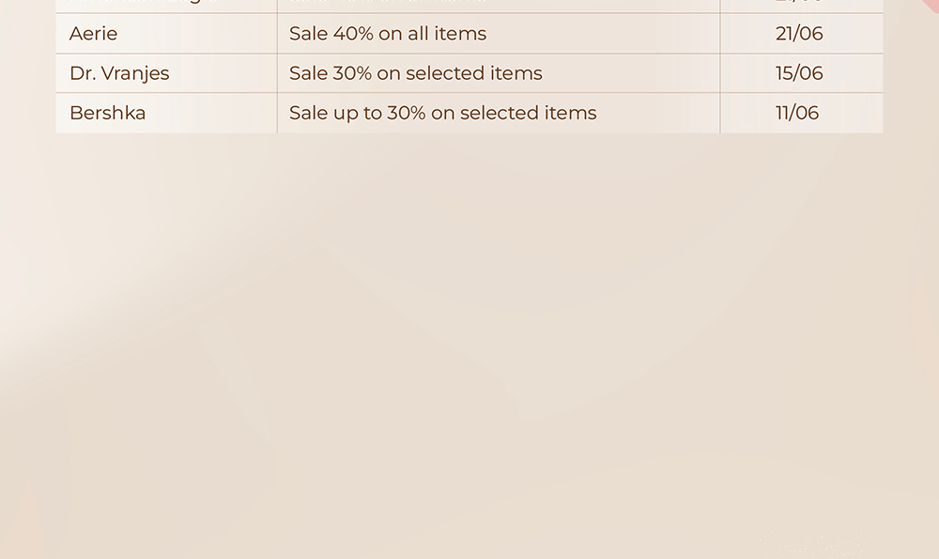Click the 21/06 date in Aerie row
This screenshot has height=559, width=939.
[799, 34]
